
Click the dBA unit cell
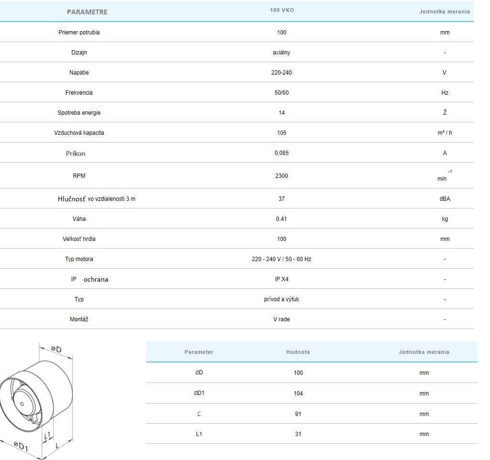(445, 199)
